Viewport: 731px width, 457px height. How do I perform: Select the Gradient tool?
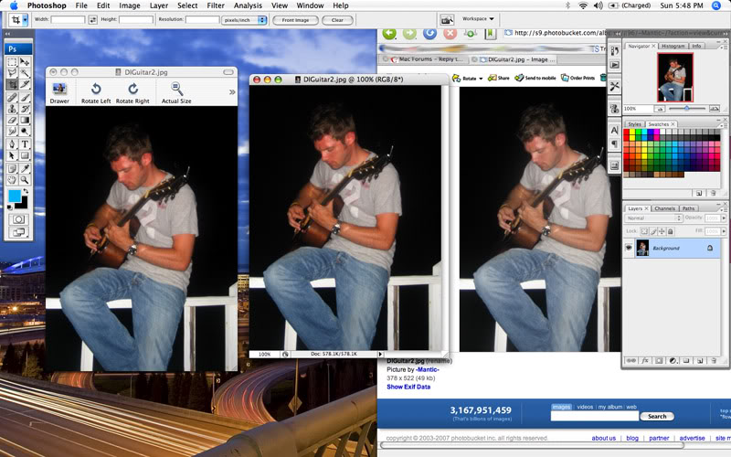[x=25, y=120]
